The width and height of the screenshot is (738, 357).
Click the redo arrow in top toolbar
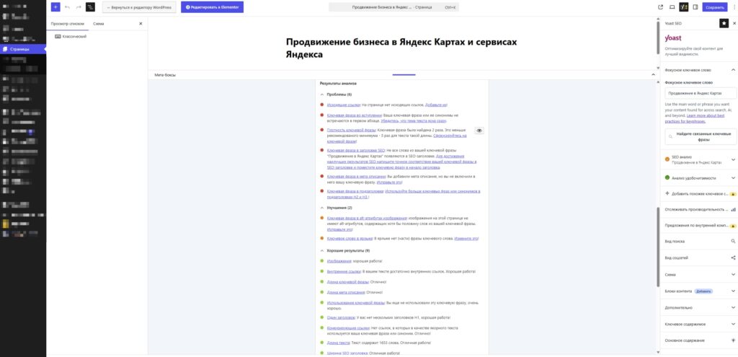[x=79, y=7]
